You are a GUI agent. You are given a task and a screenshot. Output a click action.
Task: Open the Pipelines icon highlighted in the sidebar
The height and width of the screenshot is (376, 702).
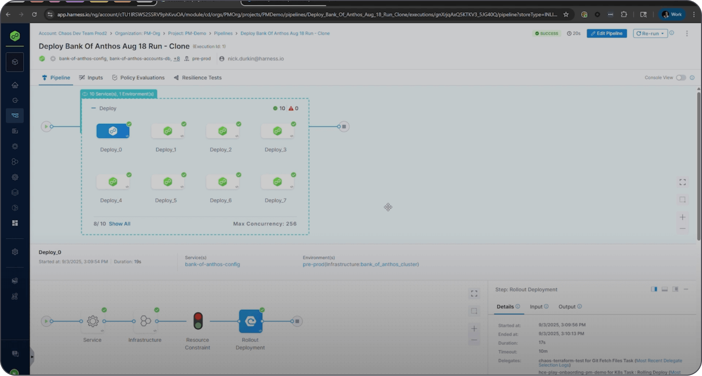15,115
